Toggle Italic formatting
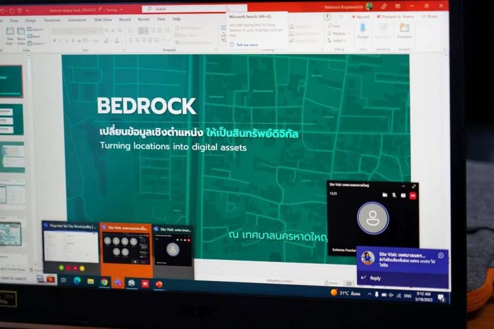Screen dimensions: 494x329 pos(60,41)
